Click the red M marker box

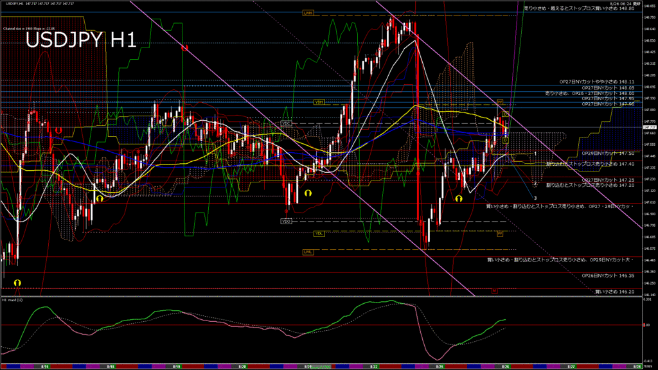(x=495, y=290)
